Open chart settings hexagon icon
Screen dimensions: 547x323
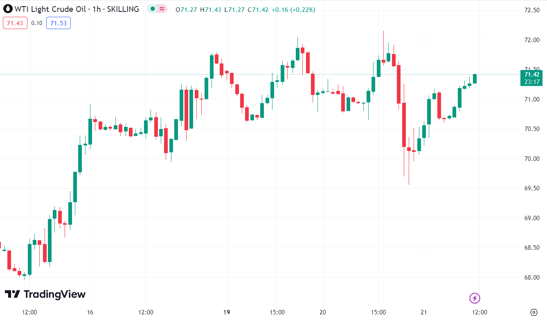[x=534, y=312]
